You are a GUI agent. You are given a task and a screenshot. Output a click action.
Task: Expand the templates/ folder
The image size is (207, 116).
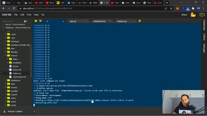8,63
